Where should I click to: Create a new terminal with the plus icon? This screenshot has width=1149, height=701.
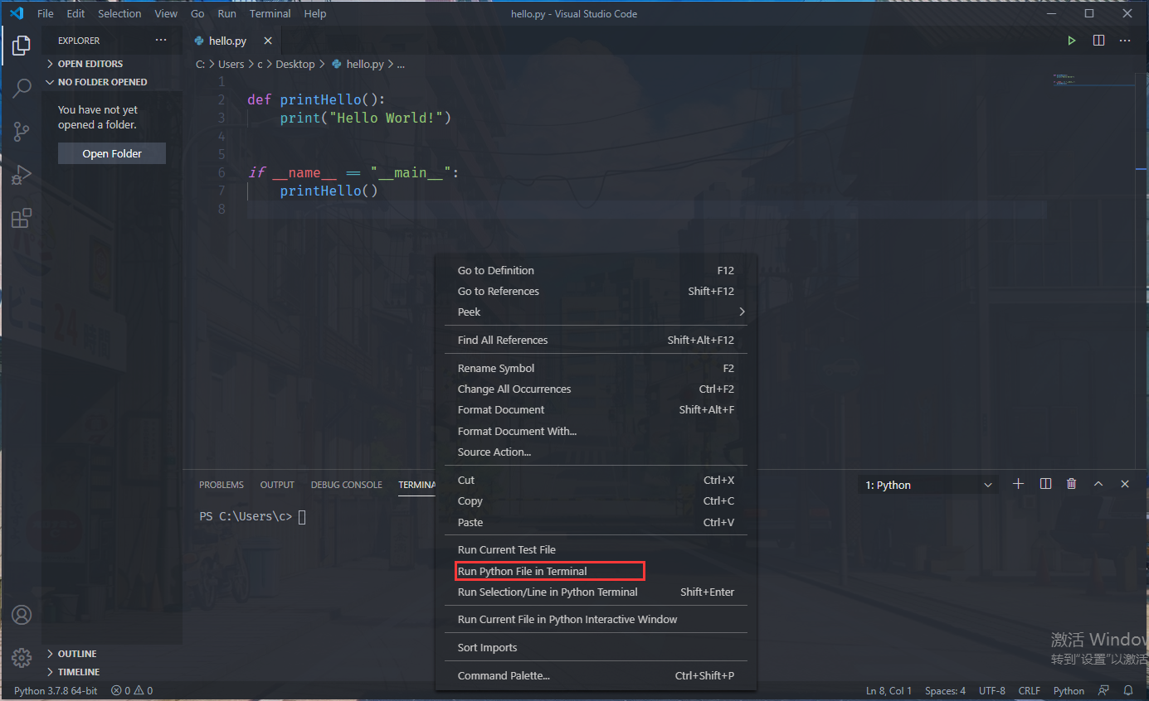click(1019, 483)
